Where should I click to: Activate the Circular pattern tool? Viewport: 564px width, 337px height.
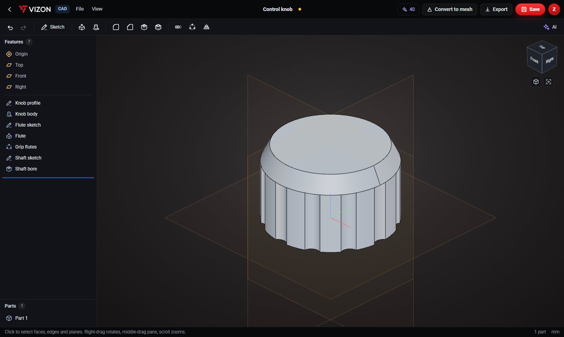coord(192,27)
